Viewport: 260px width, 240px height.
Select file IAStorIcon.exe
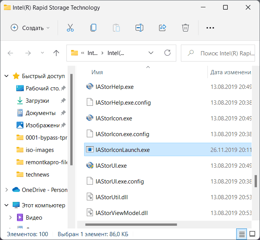(168, 118)
